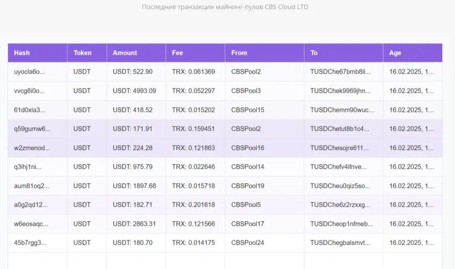Select sender CBSPool24
The width and height of the screenshot is (455, 269).
247,243
